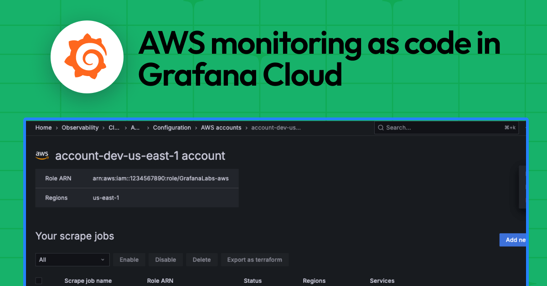The image size is (547, 286).
Task: Click the Disable button
Action: tap(165, 260)
